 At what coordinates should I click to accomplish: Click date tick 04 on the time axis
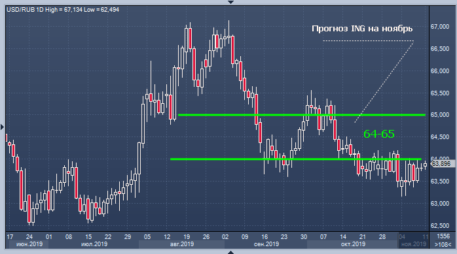pos(402,237)
